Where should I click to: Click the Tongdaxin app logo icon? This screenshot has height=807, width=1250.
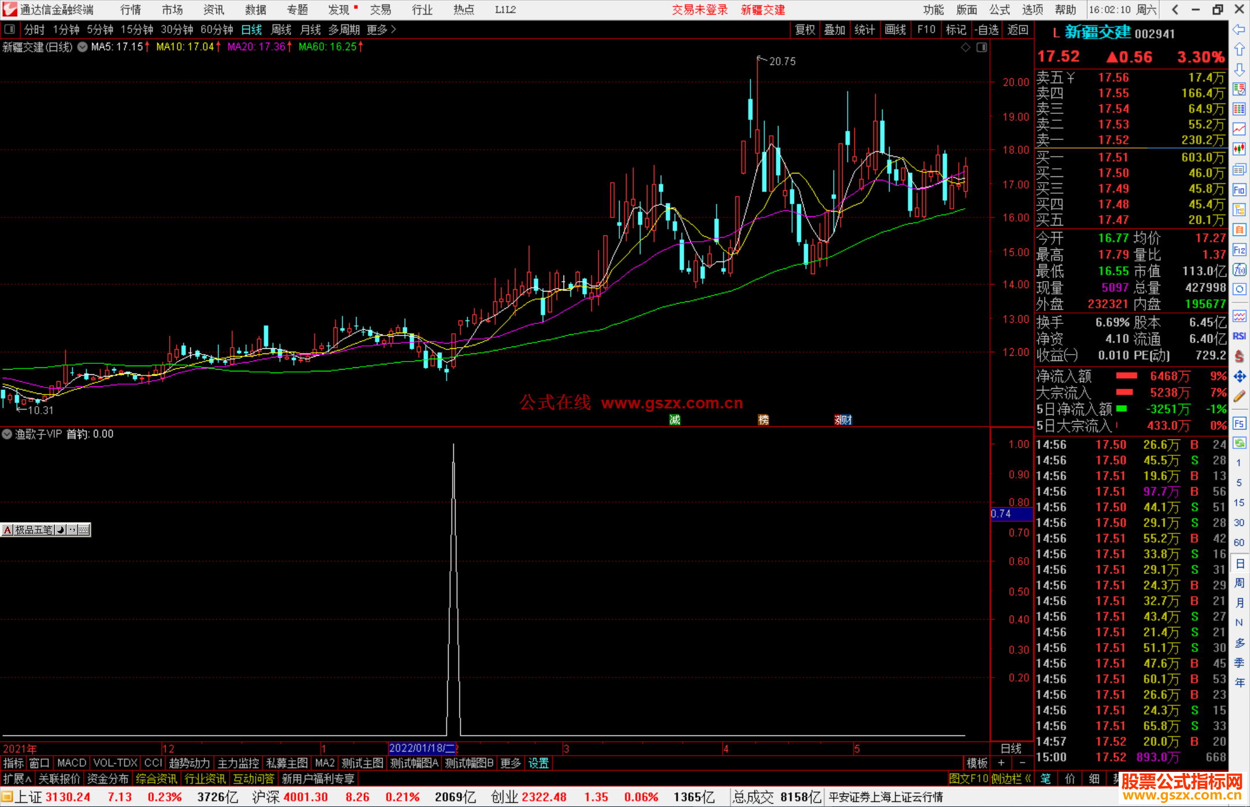click(x=9, y=9)
